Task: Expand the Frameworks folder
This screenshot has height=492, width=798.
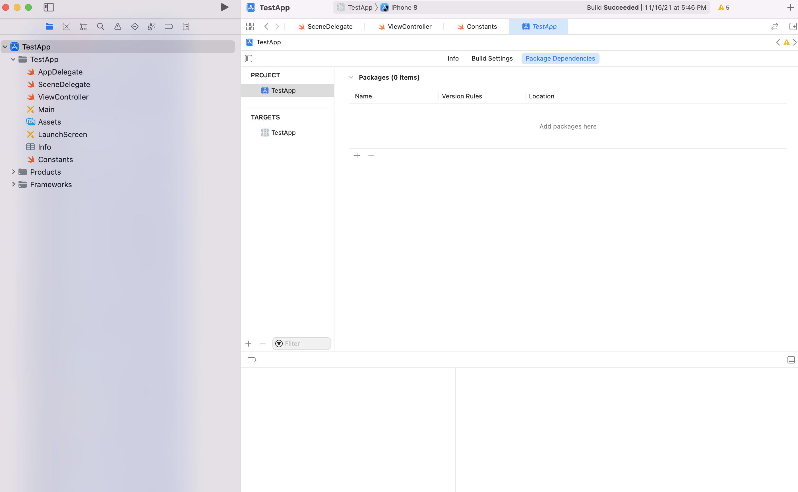Action: [x=13, y=184]
